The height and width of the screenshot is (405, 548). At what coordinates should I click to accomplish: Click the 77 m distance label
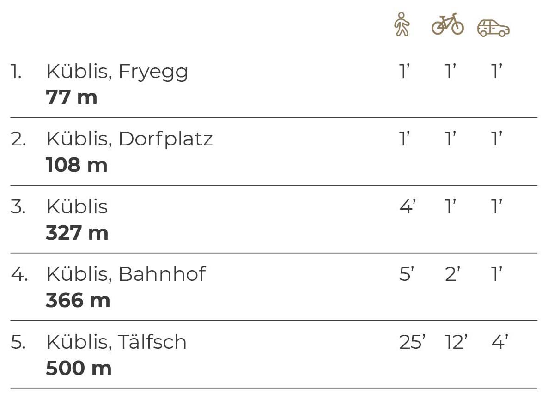(x=72, y=97)
